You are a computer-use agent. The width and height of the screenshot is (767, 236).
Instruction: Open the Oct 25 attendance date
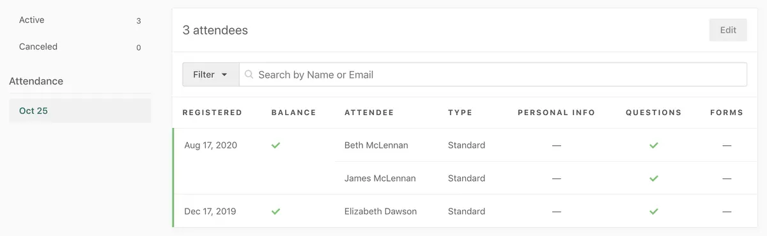coord(80,111)
